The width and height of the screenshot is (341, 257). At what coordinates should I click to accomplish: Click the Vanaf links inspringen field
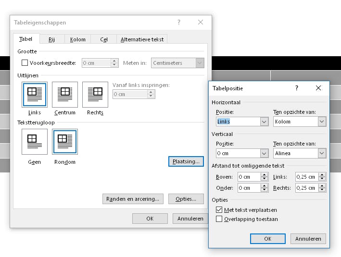pyautogui.click(x=130, y=94)
